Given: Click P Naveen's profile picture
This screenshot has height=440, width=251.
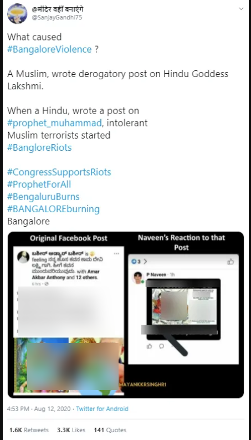Looking at the screenshot, I should (138, 278).
